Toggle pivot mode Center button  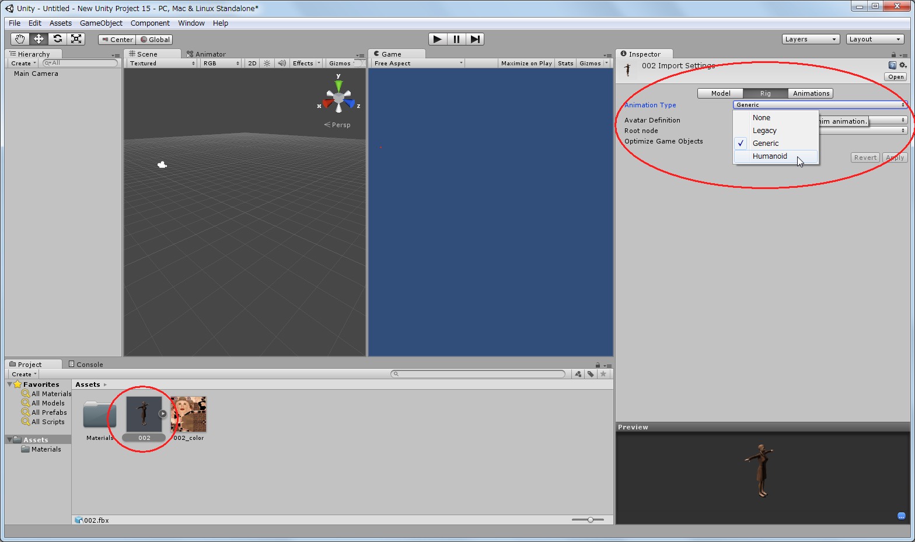117,40
